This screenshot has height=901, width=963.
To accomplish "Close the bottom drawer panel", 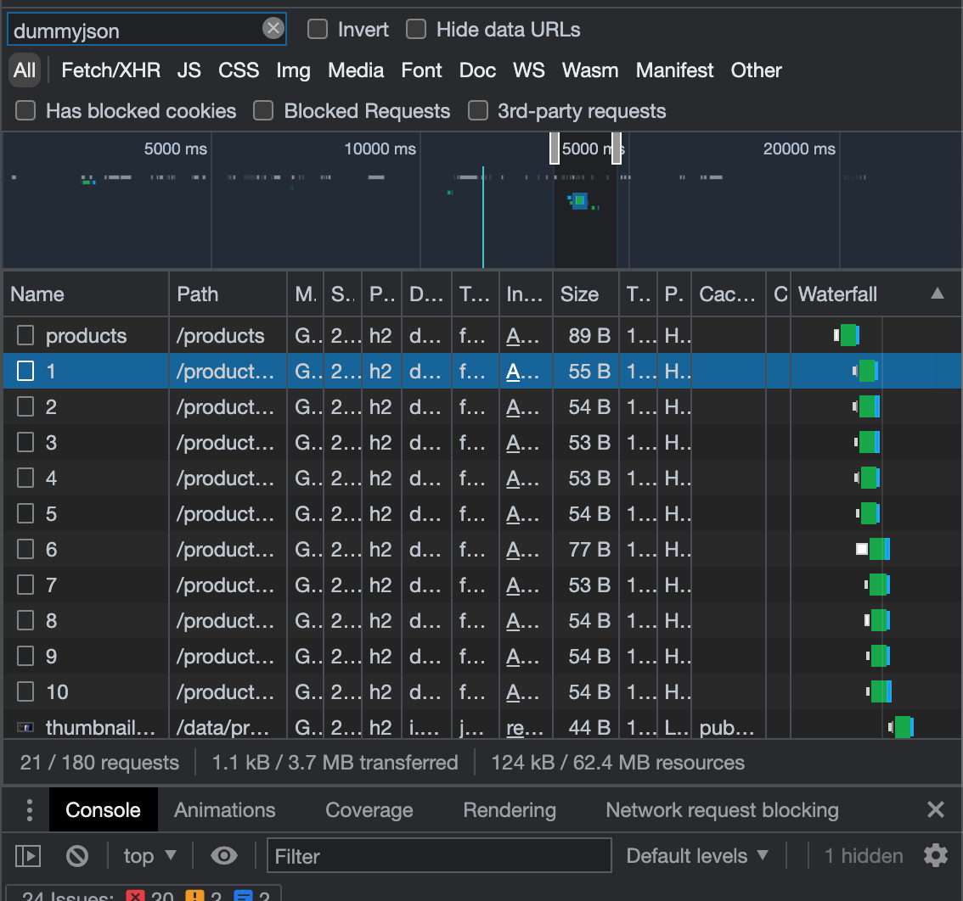I will pyautogui.click(x=935, y=810).
